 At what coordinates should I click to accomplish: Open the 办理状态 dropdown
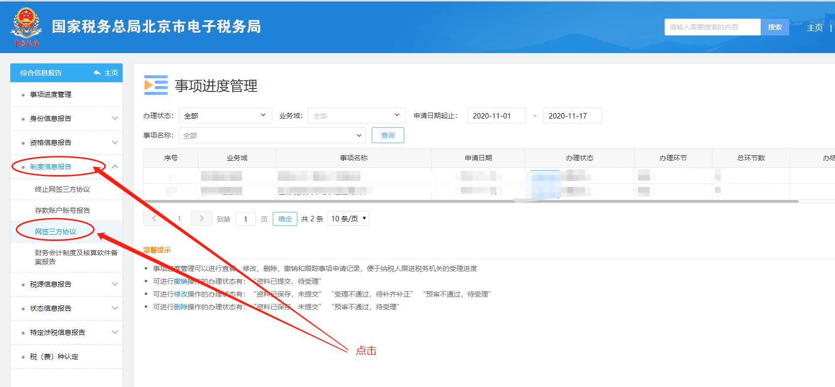[225, 116]
